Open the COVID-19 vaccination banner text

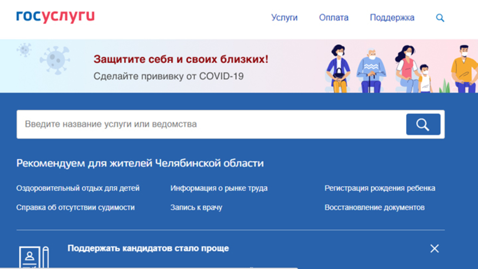pos(168,76)
